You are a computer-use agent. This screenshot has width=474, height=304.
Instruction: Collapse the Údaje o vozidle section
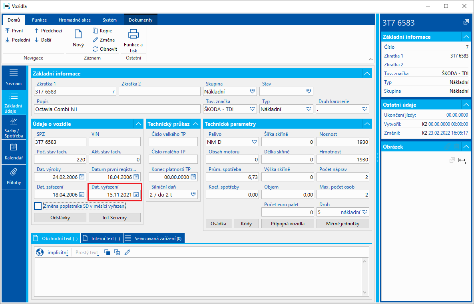(138, 124)
